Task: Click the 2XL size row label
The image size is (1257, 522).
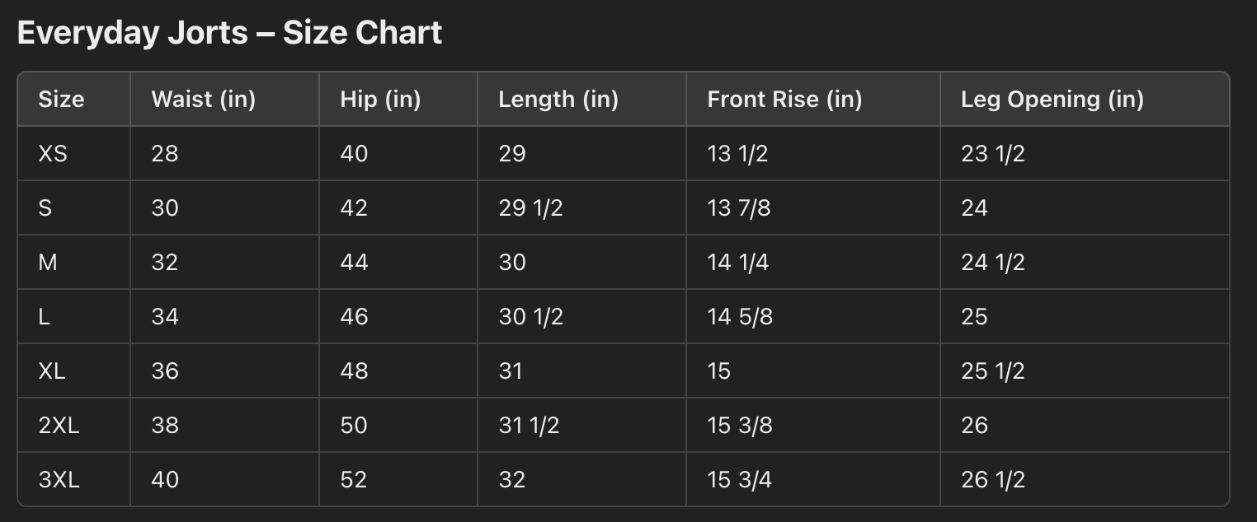Action: click(59, 425)
